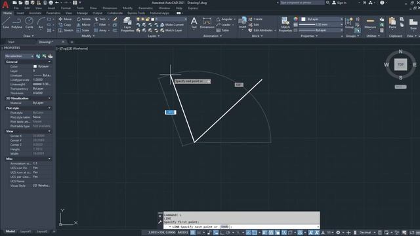The width and height of the screenshot is (420, 236).
Task: Click the Erase tool icon
Action: (x=115, y=19)
